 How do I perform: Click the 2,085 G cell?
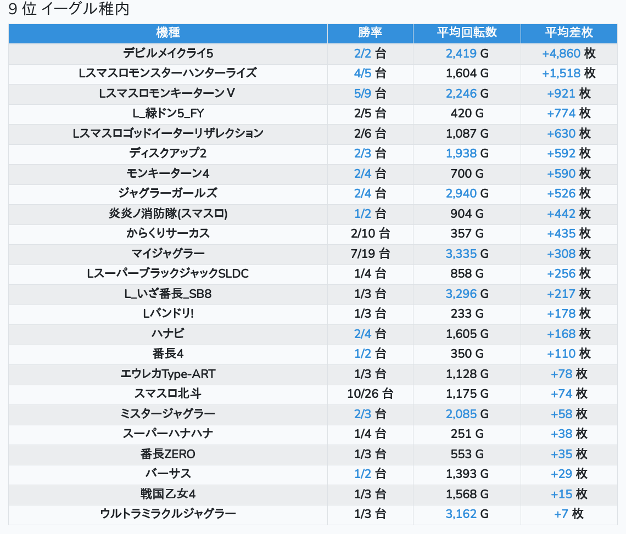tap(467, 414)
